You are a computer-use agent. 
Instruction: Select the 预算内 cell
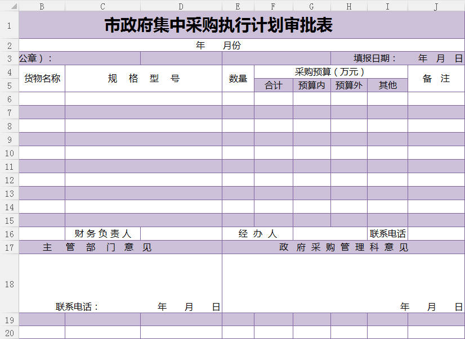[x=311, y=85]
